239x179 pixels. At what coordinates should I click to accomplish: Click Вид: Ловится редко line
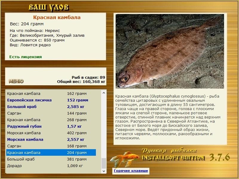pos(30,45)
